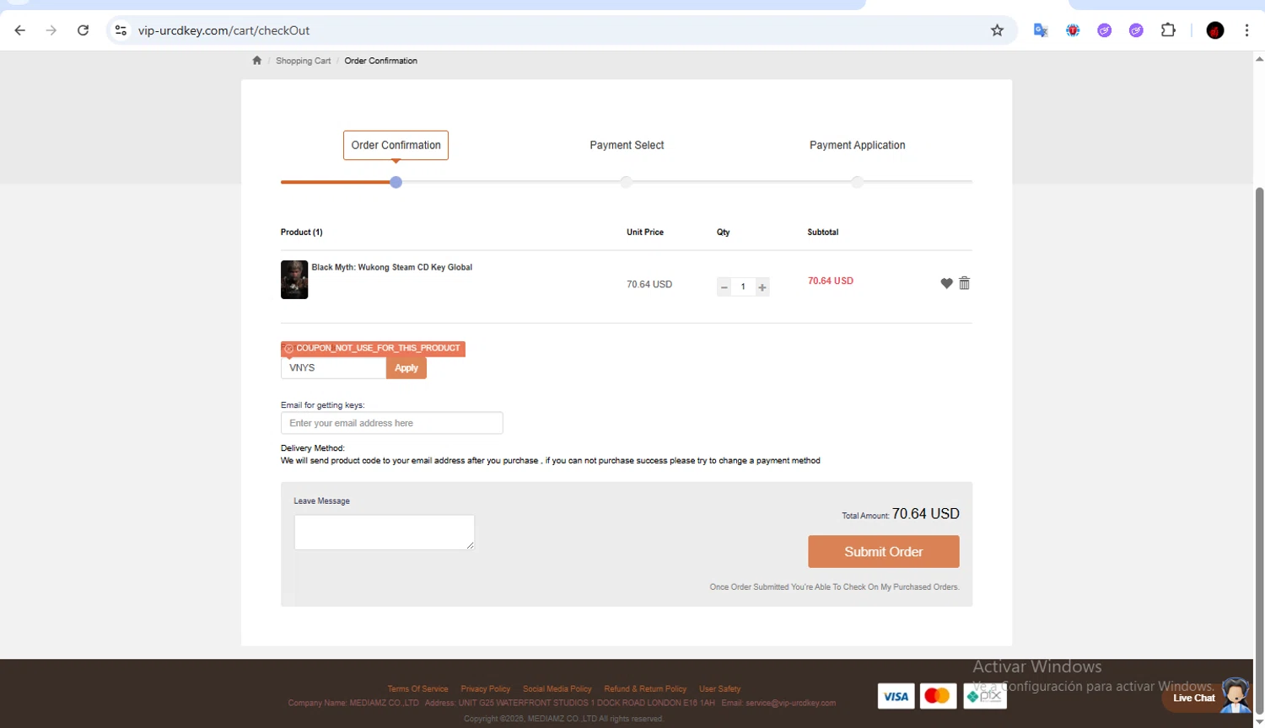Bookmark this page with the star icon
This screenshot has height=728, width=1265.
[997, 30]
